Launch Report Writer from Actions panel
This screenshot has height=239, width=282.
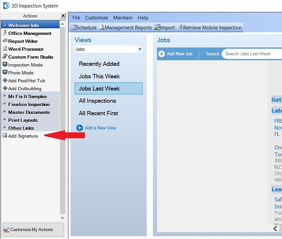pyautogui.click(x=23, y=41)
